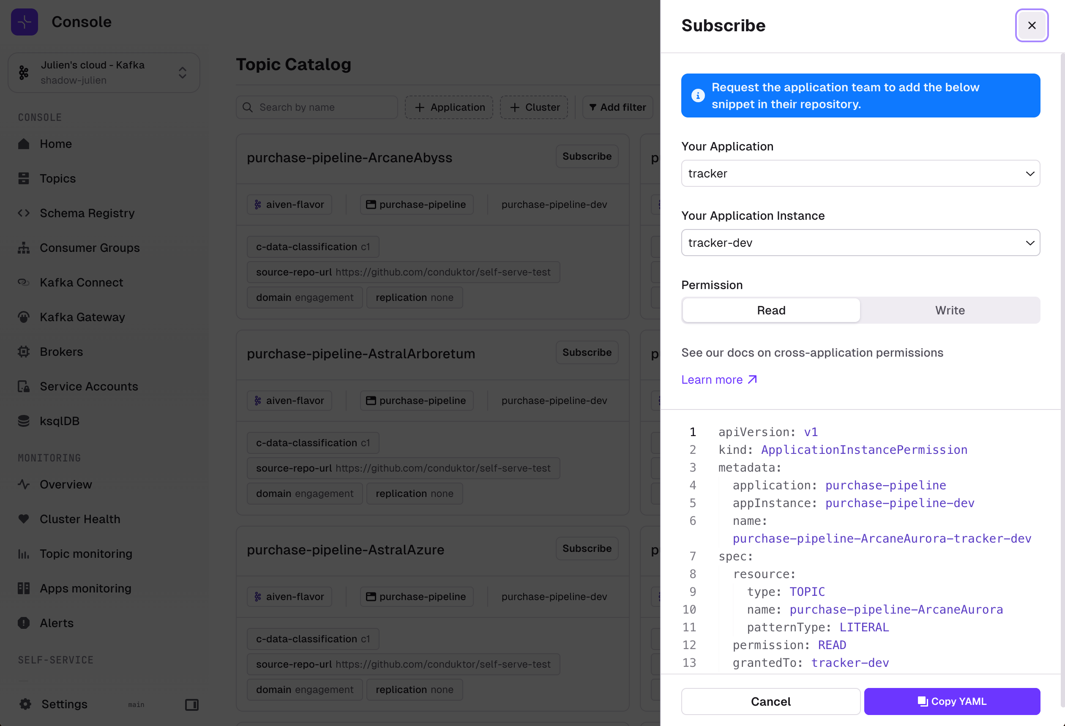Toggle the aiven-flavor tag on ArcaneAbyss
The width and height of the screenshot is (1065, 726).
coord(290,203)
